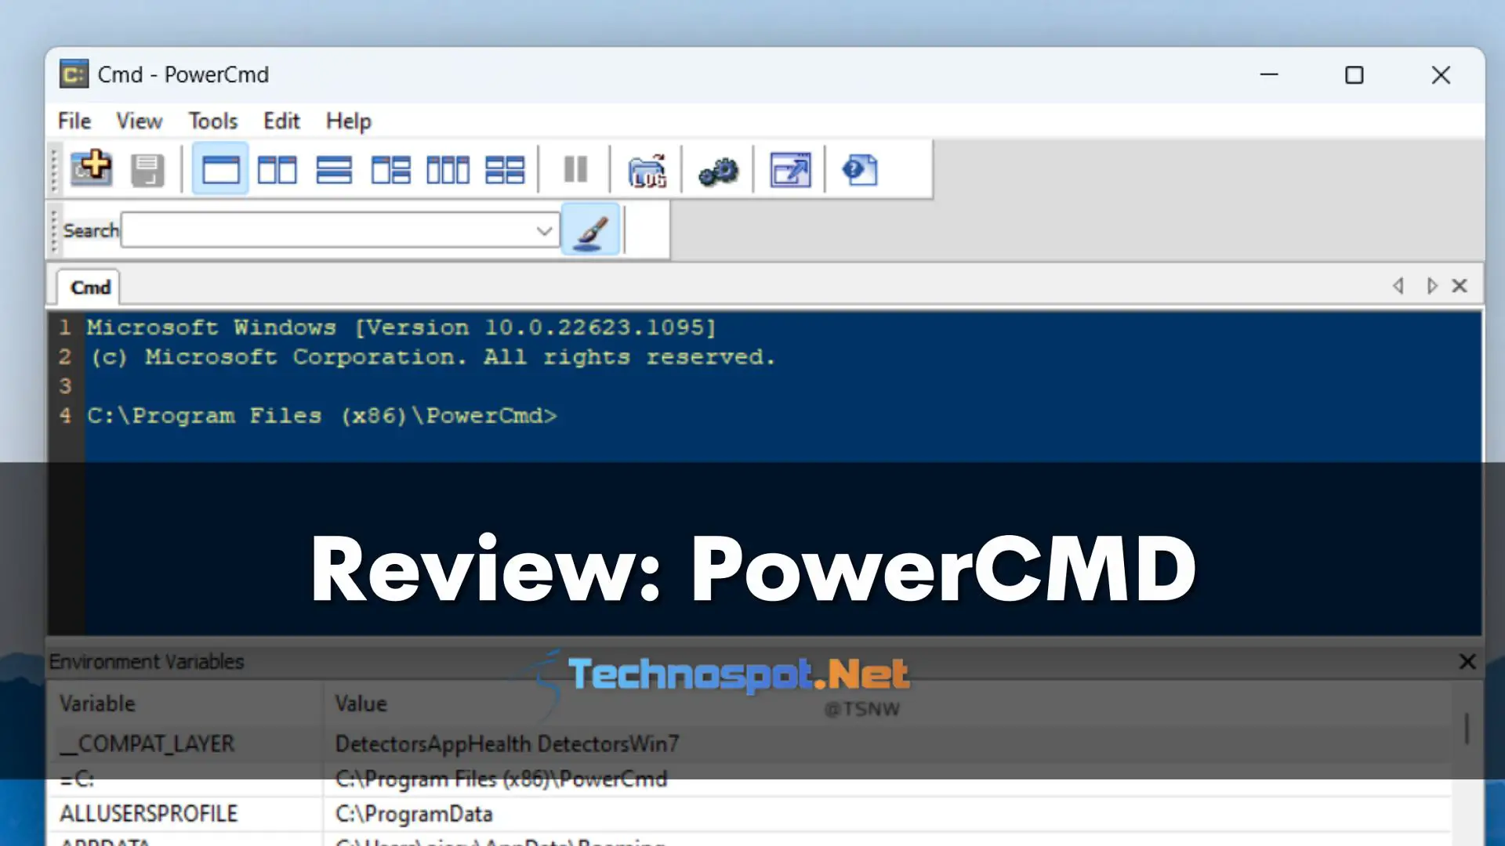The height and width of the screenshot is (846, 1505).
Task: Select the ALLUSERSPROFILE variable row
Action: tap(749, 814)
